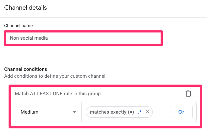Image resolution: width=207 pixels, height=132 pixels.
Task: Click empty space beside the condition chip
Action: (x=161, y=112)
